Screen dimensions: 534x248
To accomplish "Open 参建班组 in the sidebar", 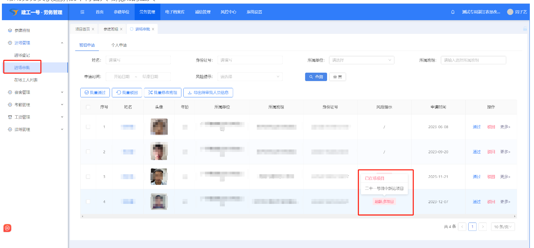I will (22, 30).
